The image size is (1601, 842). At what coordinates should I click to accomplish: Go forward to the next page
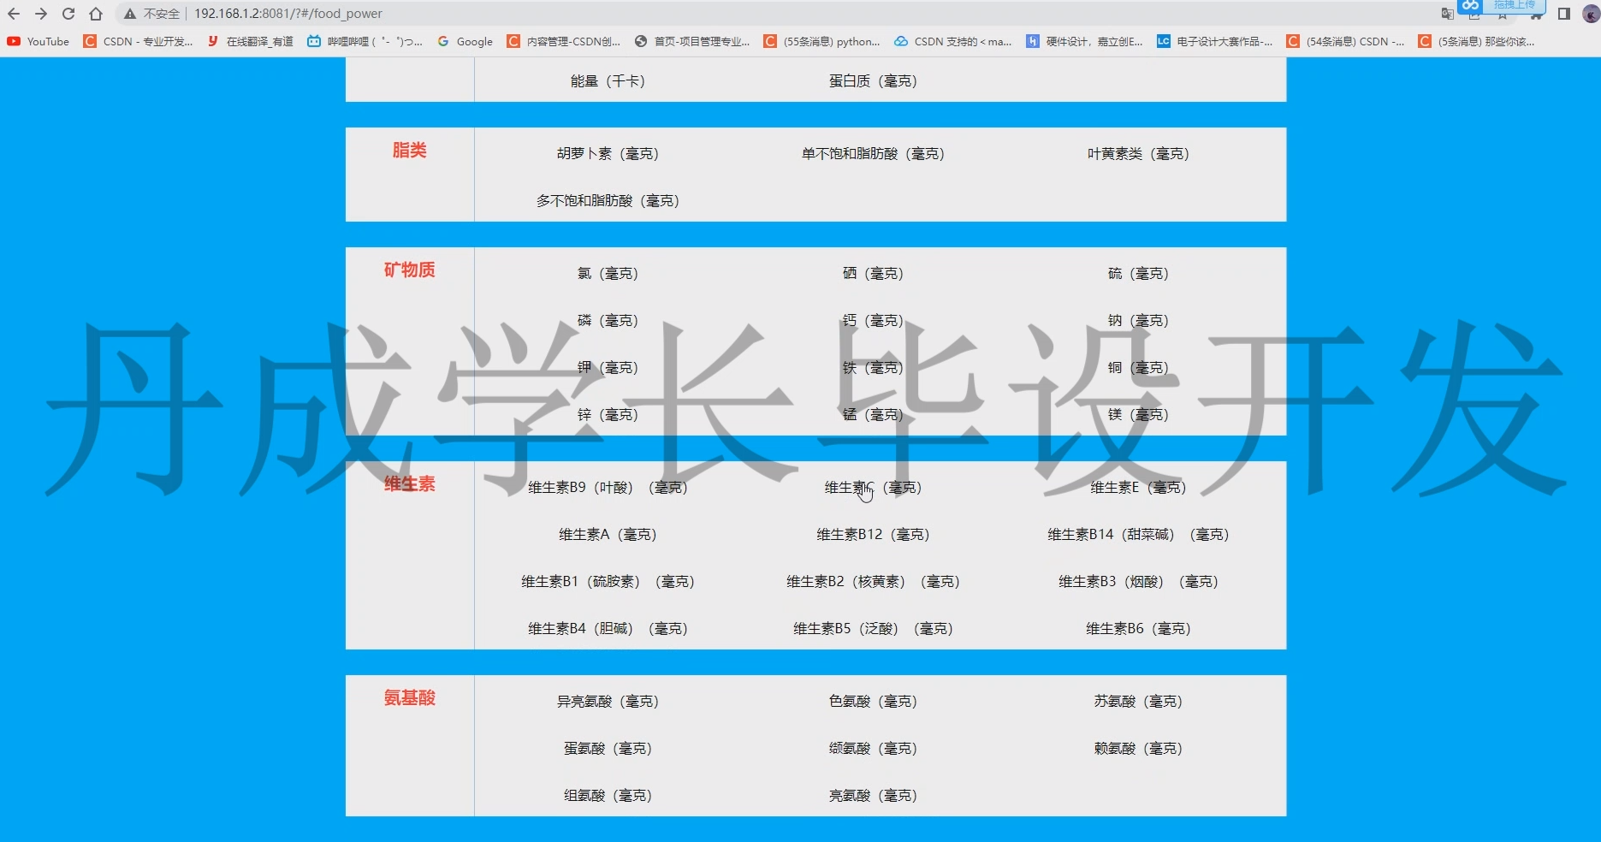coord(41,14)
